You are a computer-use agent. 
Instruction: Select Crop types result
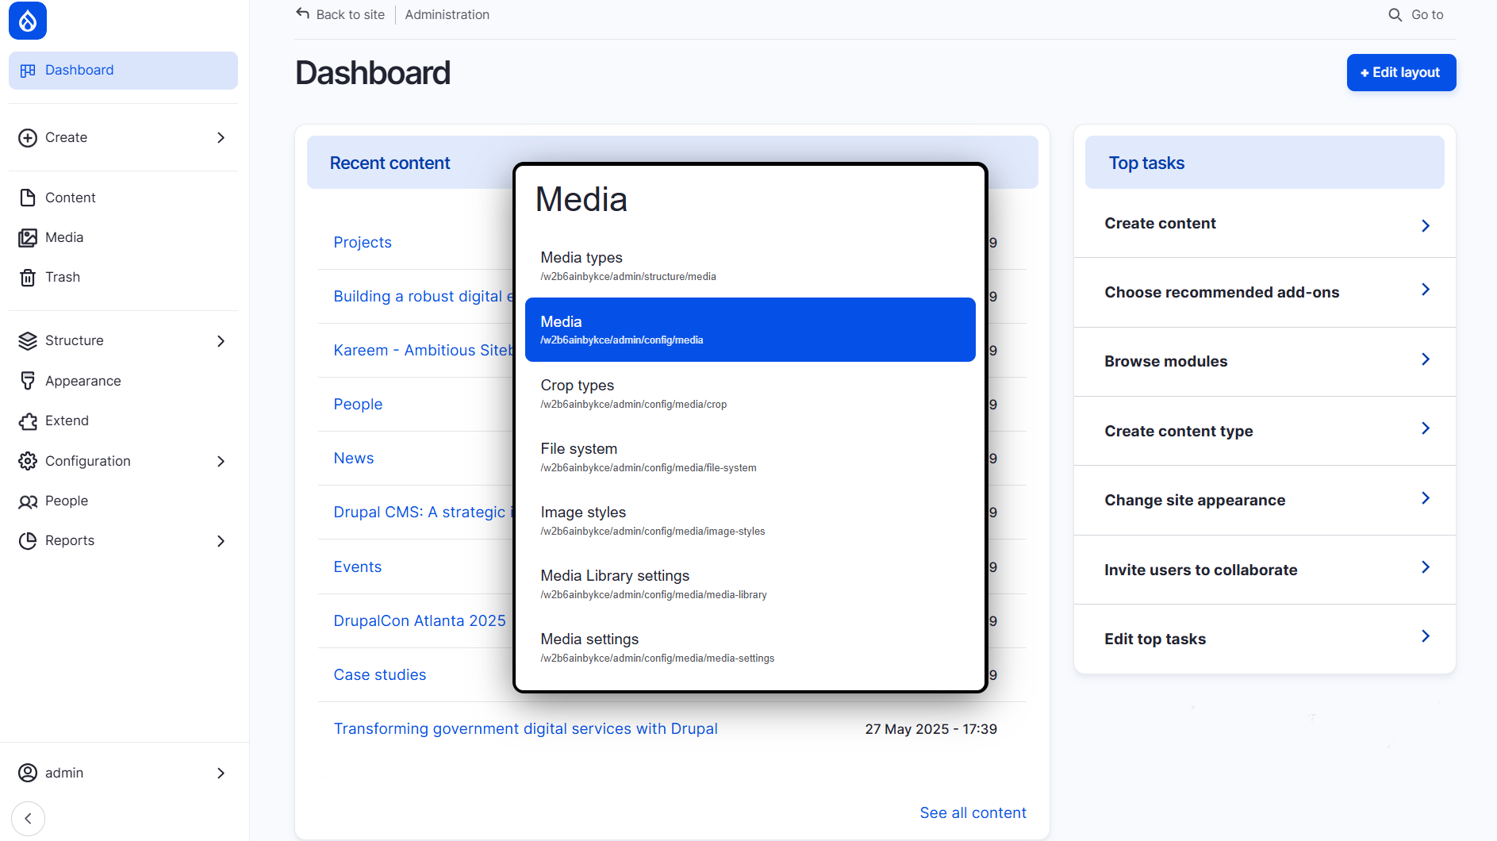pyautogui.click(x=750, y=394)
